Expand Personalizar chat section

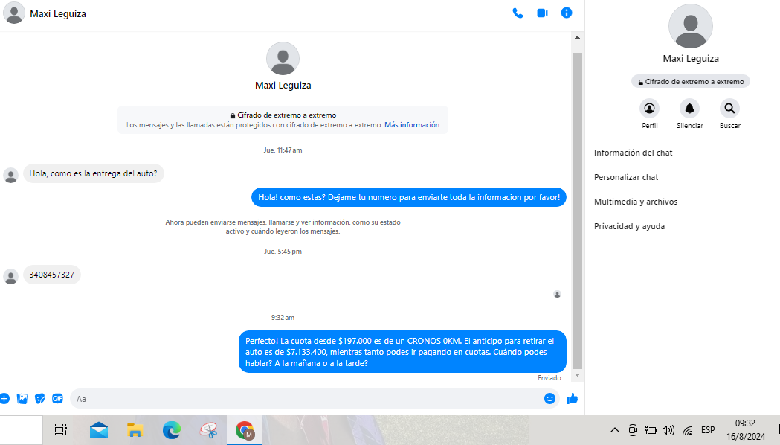(626, 177)
